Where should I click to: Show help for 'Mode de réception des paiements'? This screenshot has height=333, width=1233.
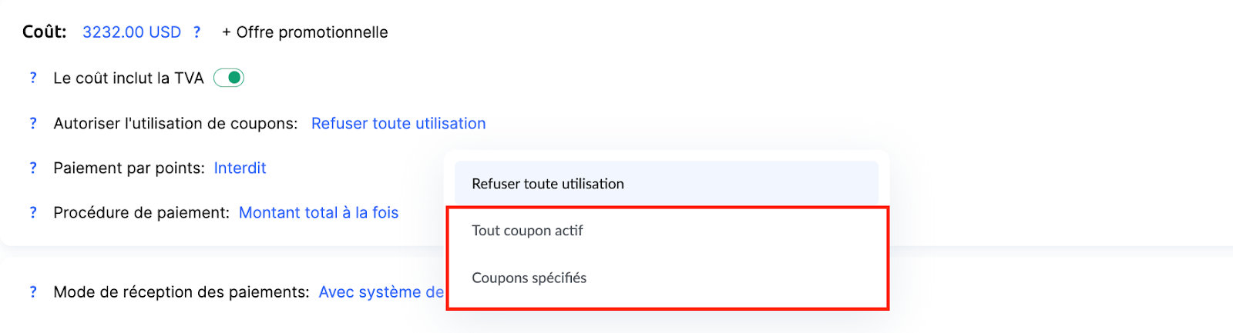click(33, 292)
